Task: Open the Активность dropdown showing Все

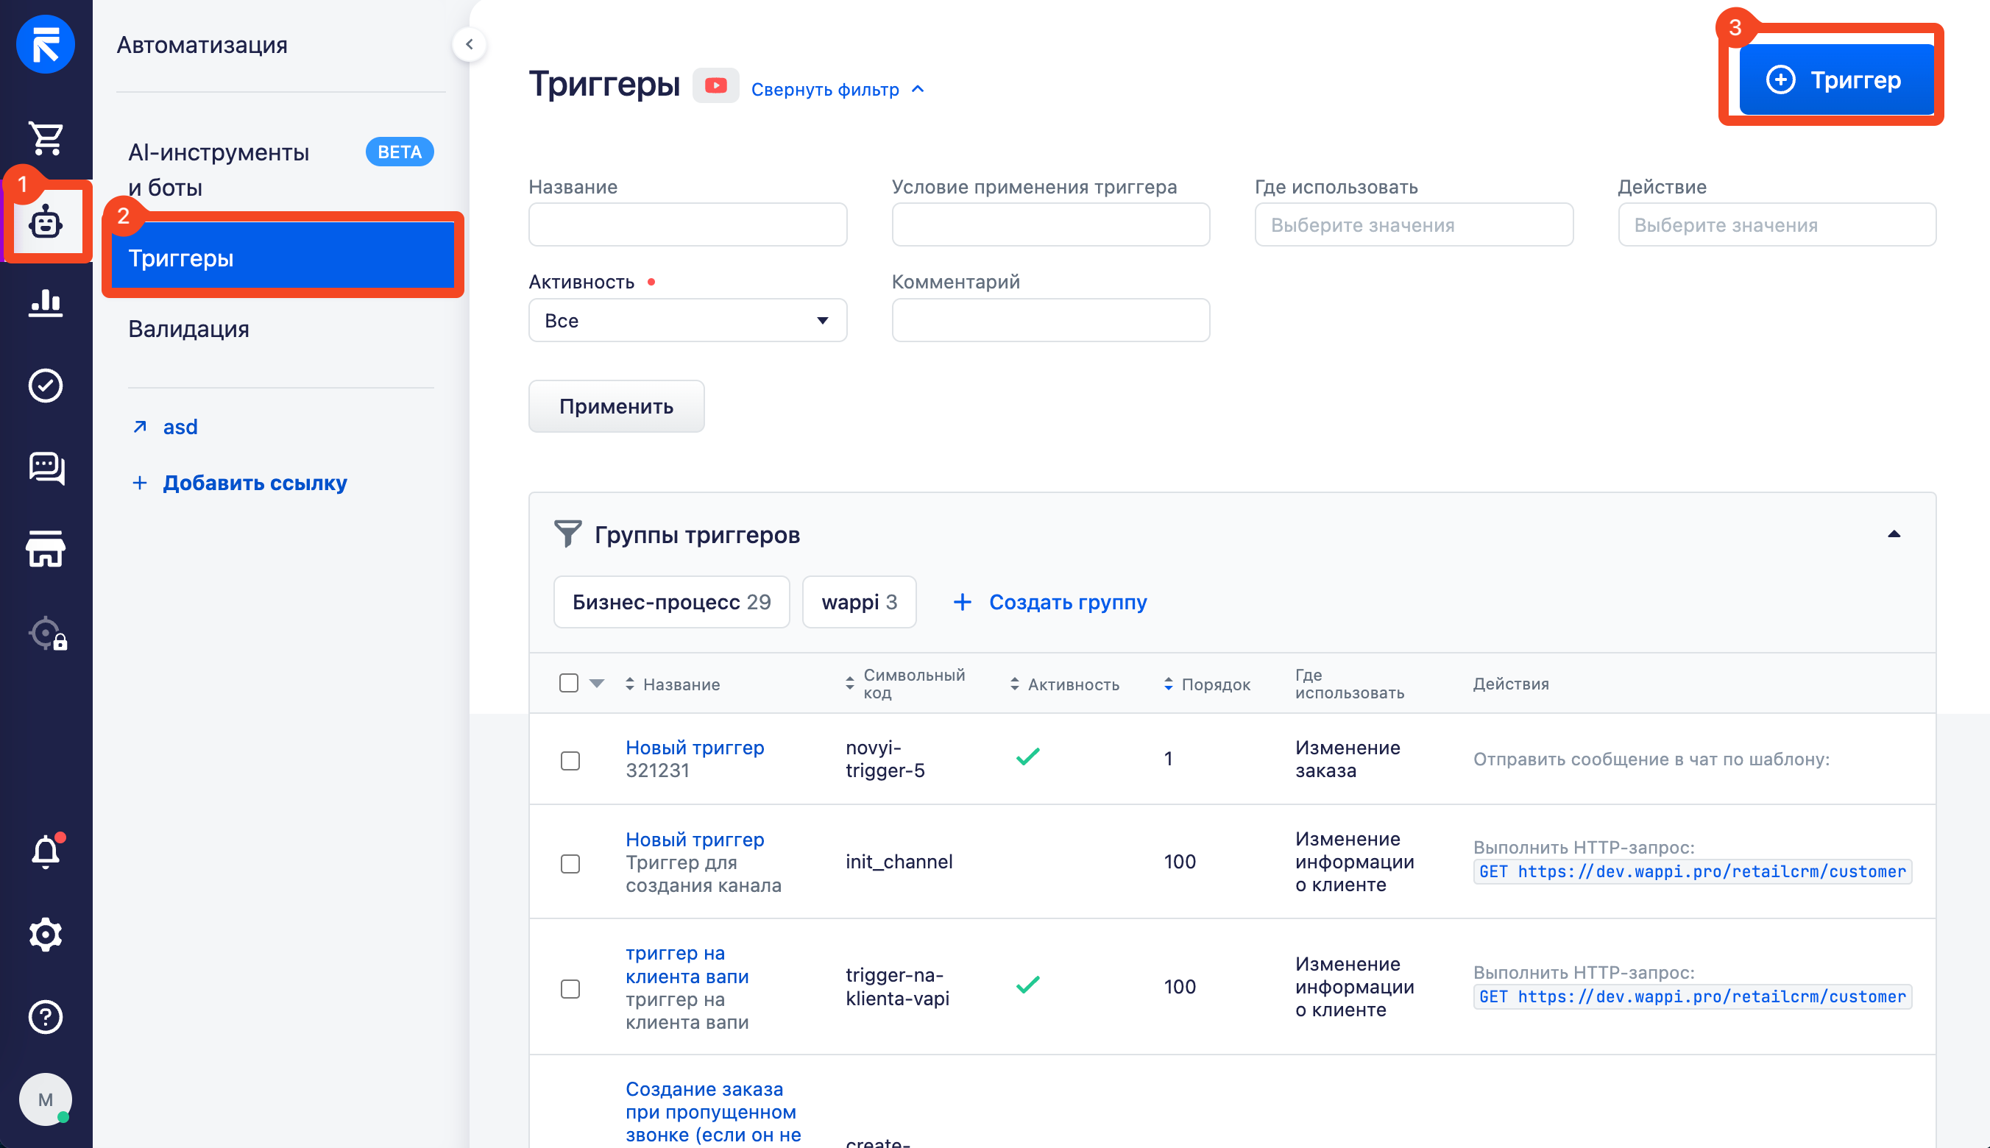Action: tap(687, 320)
